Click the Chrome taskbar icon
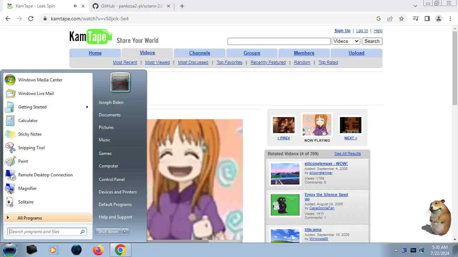This screenshot has height=257, width=458. point(120,250)
